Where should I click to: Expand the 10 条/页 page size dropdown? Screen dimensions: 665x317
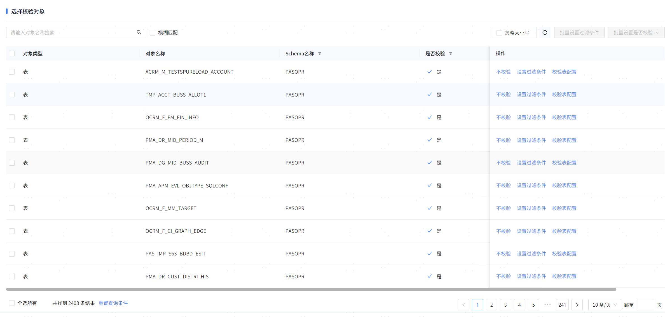tap(605, 305)
